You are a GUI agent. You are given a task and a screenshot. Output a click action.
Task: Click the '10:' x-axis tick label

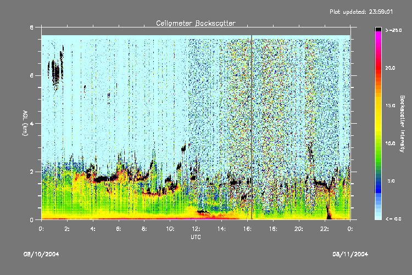(170, 229)
